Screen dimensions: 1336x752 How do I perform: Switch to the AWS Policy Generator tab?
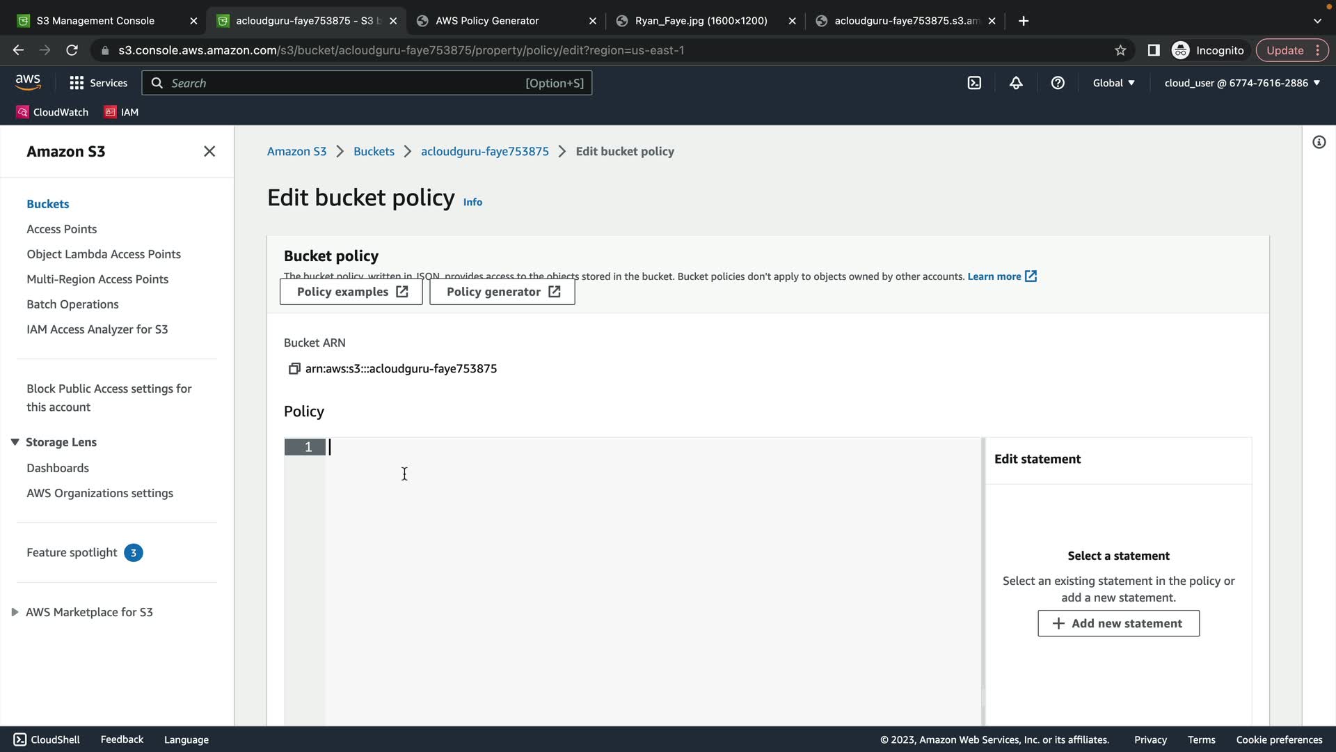click(x=487, y=21)
